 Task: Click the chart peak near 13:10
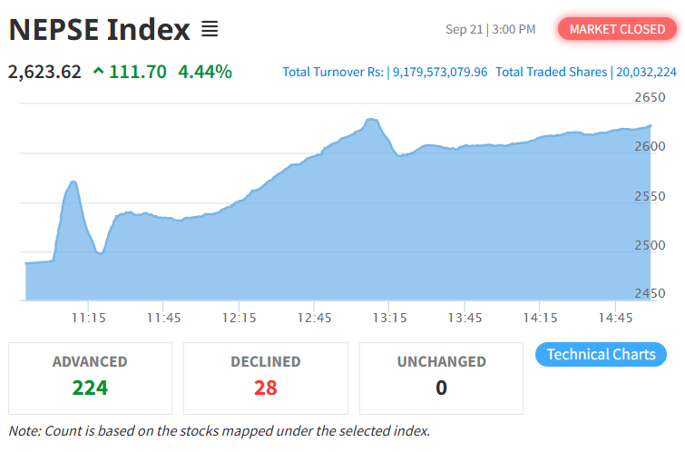click(x=371, y=120)
